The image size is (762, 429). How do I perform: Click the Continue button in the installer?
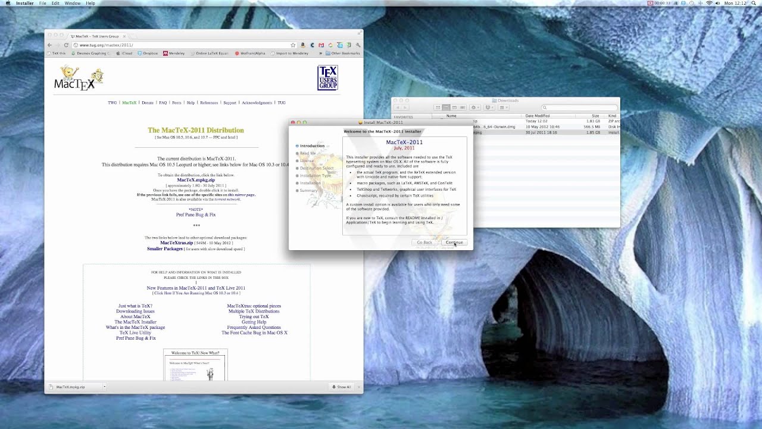(454, 243)
